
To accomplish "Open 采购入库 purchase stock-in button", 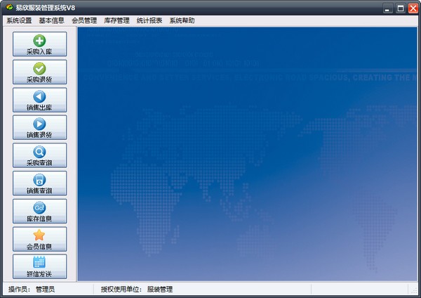I will coord(40,44).
